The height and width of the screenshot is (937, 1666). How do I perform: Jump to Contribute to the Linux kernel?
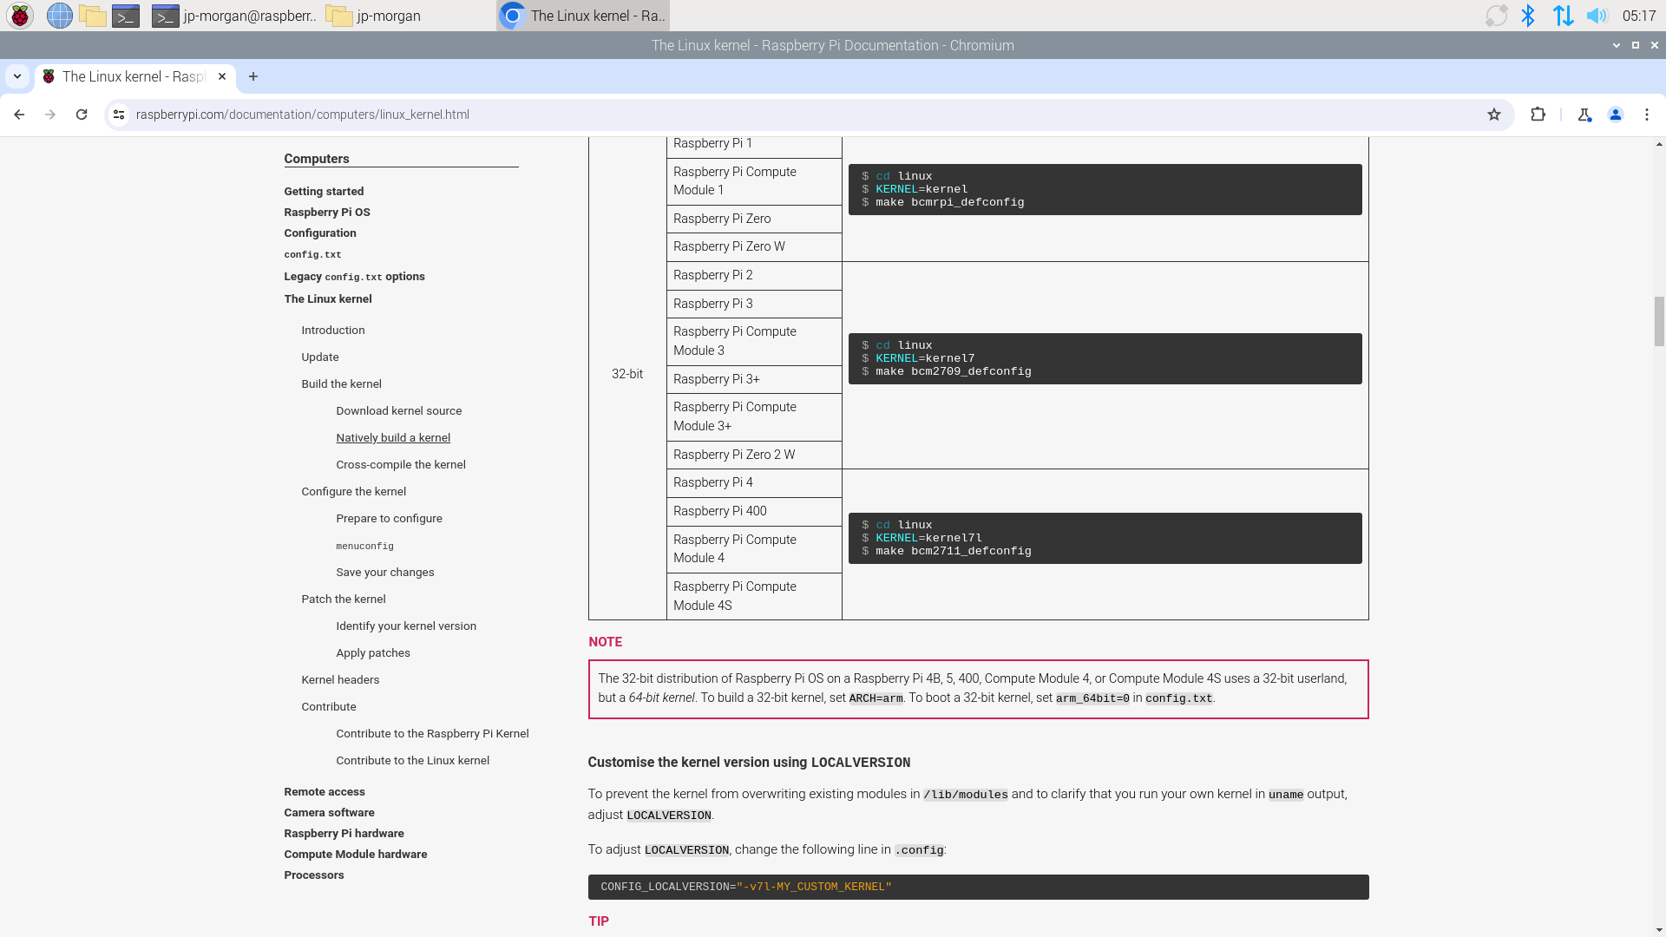(413, 760)
